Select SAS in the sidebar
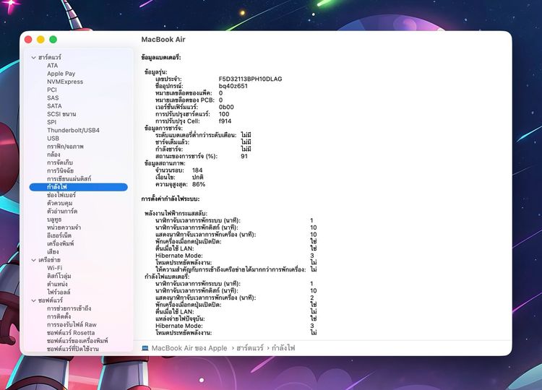This screenshot has height=390, width=542. (53, 98)
